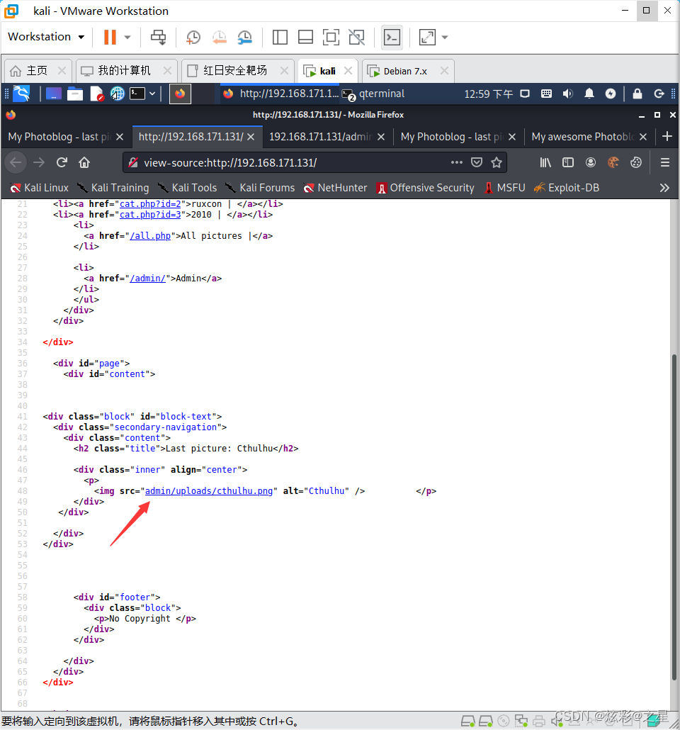Click the /all.php source link
Image resolution: width=680 pixels, height=730 pixels.
click(x=150, y=236)
